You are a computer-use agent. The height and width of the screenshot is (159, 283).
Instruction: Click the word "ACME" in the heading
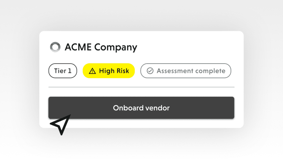pos(78,47)
